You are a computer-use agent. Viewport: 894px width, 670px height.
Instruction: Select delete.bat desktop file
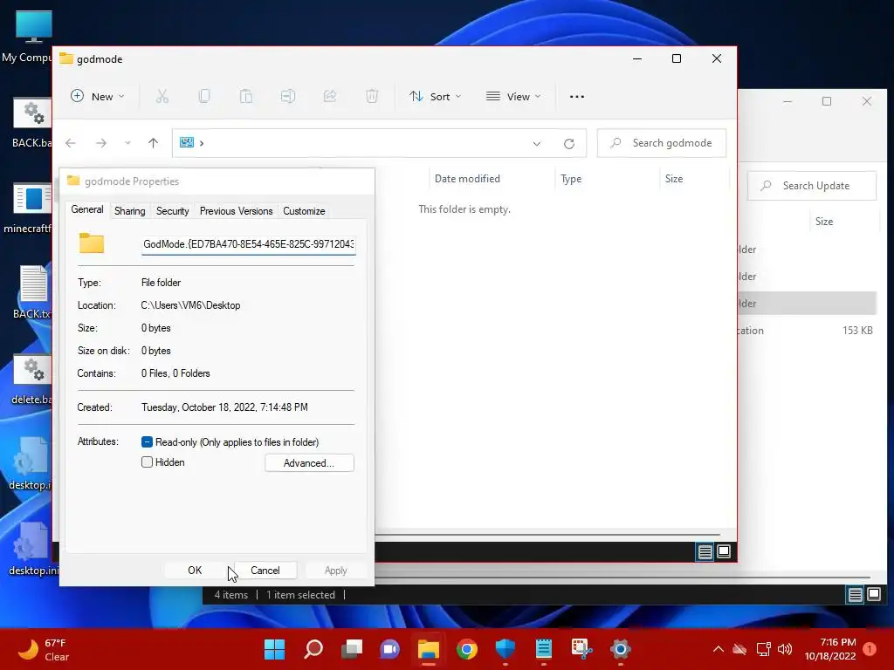click(x=31, y=379)
